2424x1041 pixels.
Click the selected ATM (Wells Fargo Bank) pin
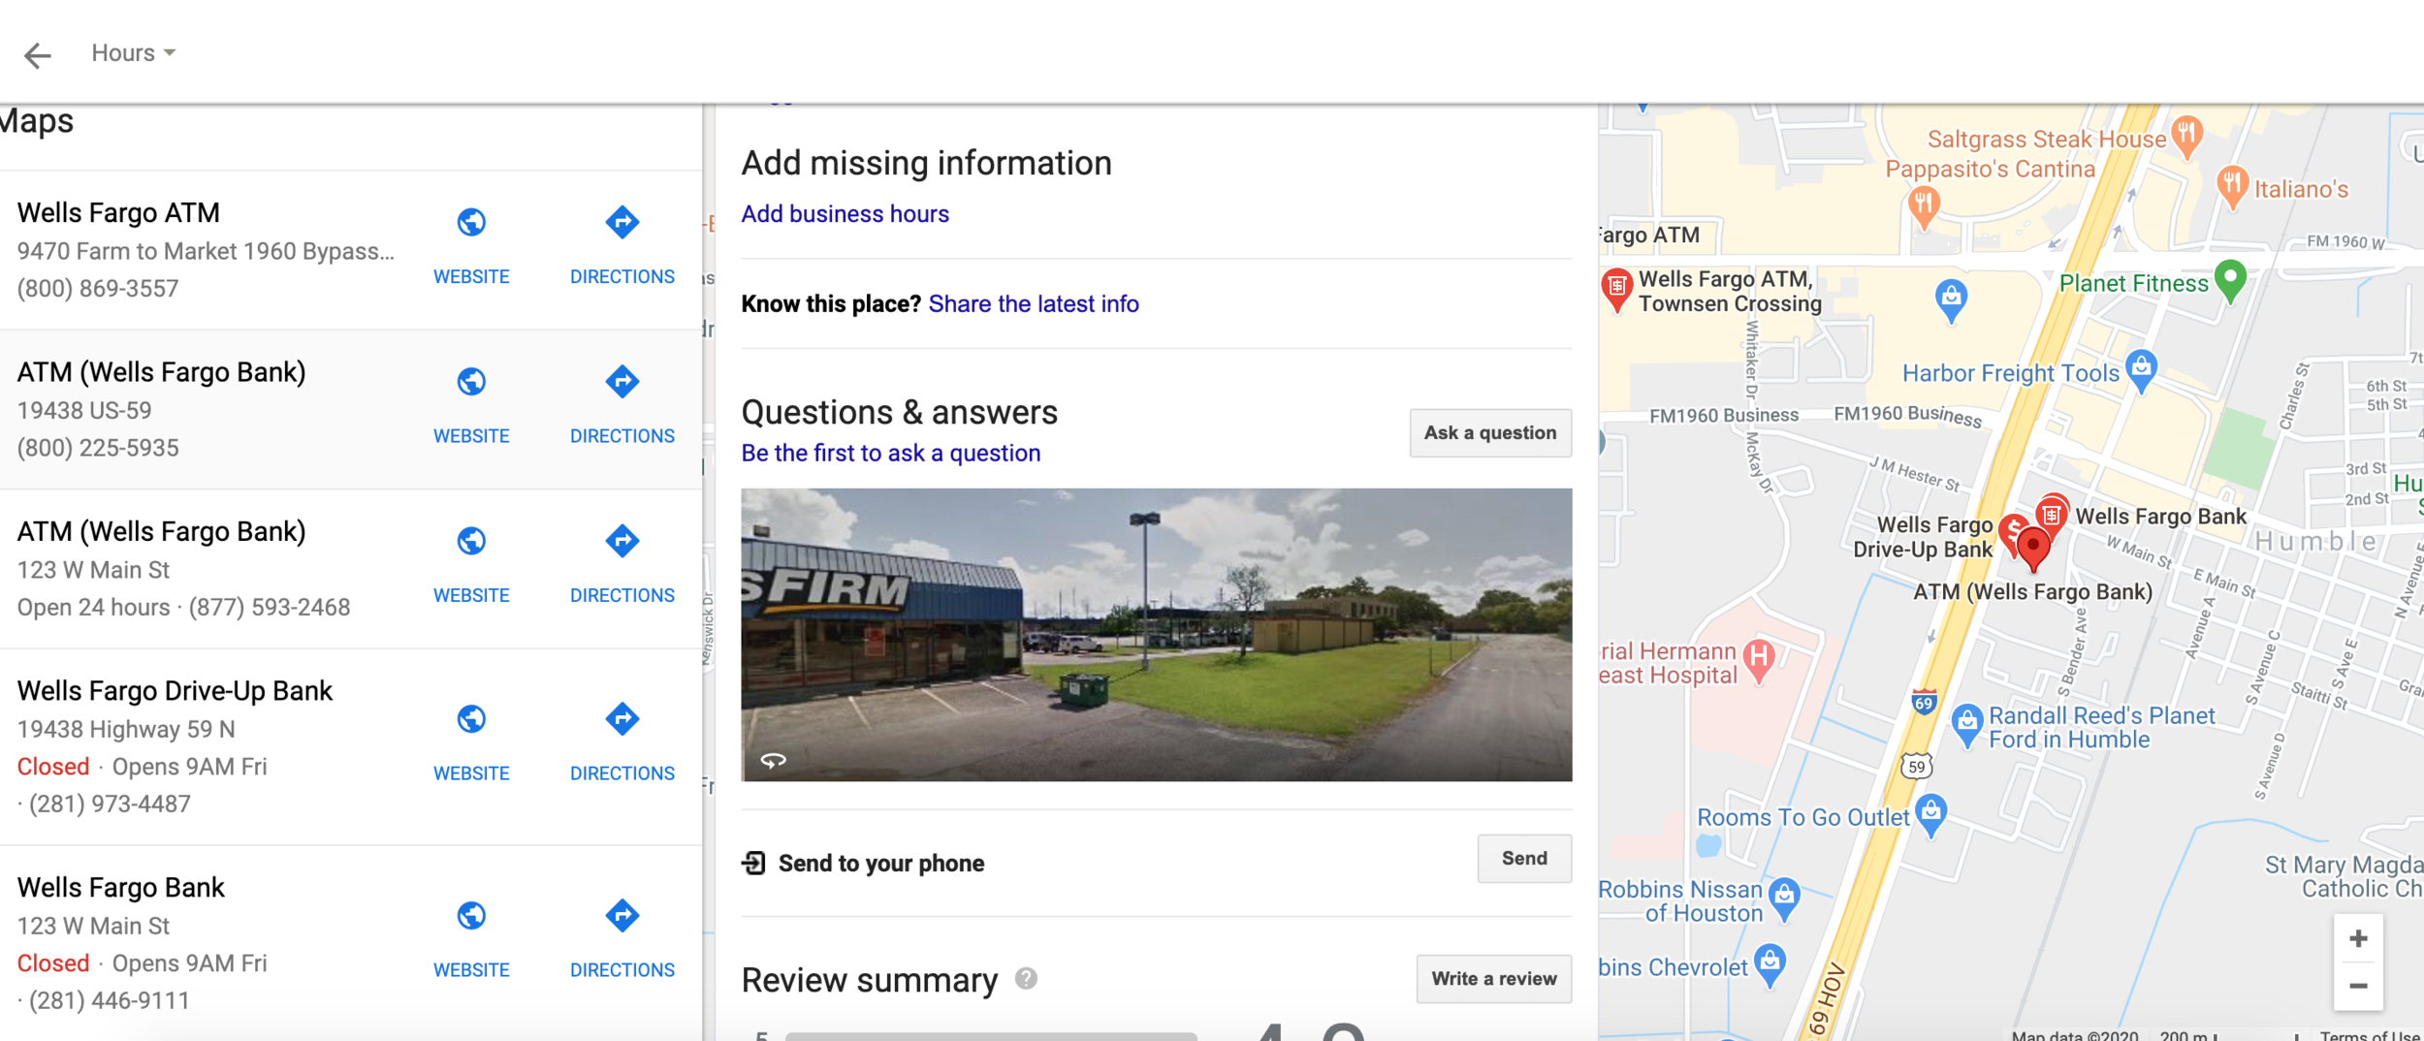pos(2033,548)
